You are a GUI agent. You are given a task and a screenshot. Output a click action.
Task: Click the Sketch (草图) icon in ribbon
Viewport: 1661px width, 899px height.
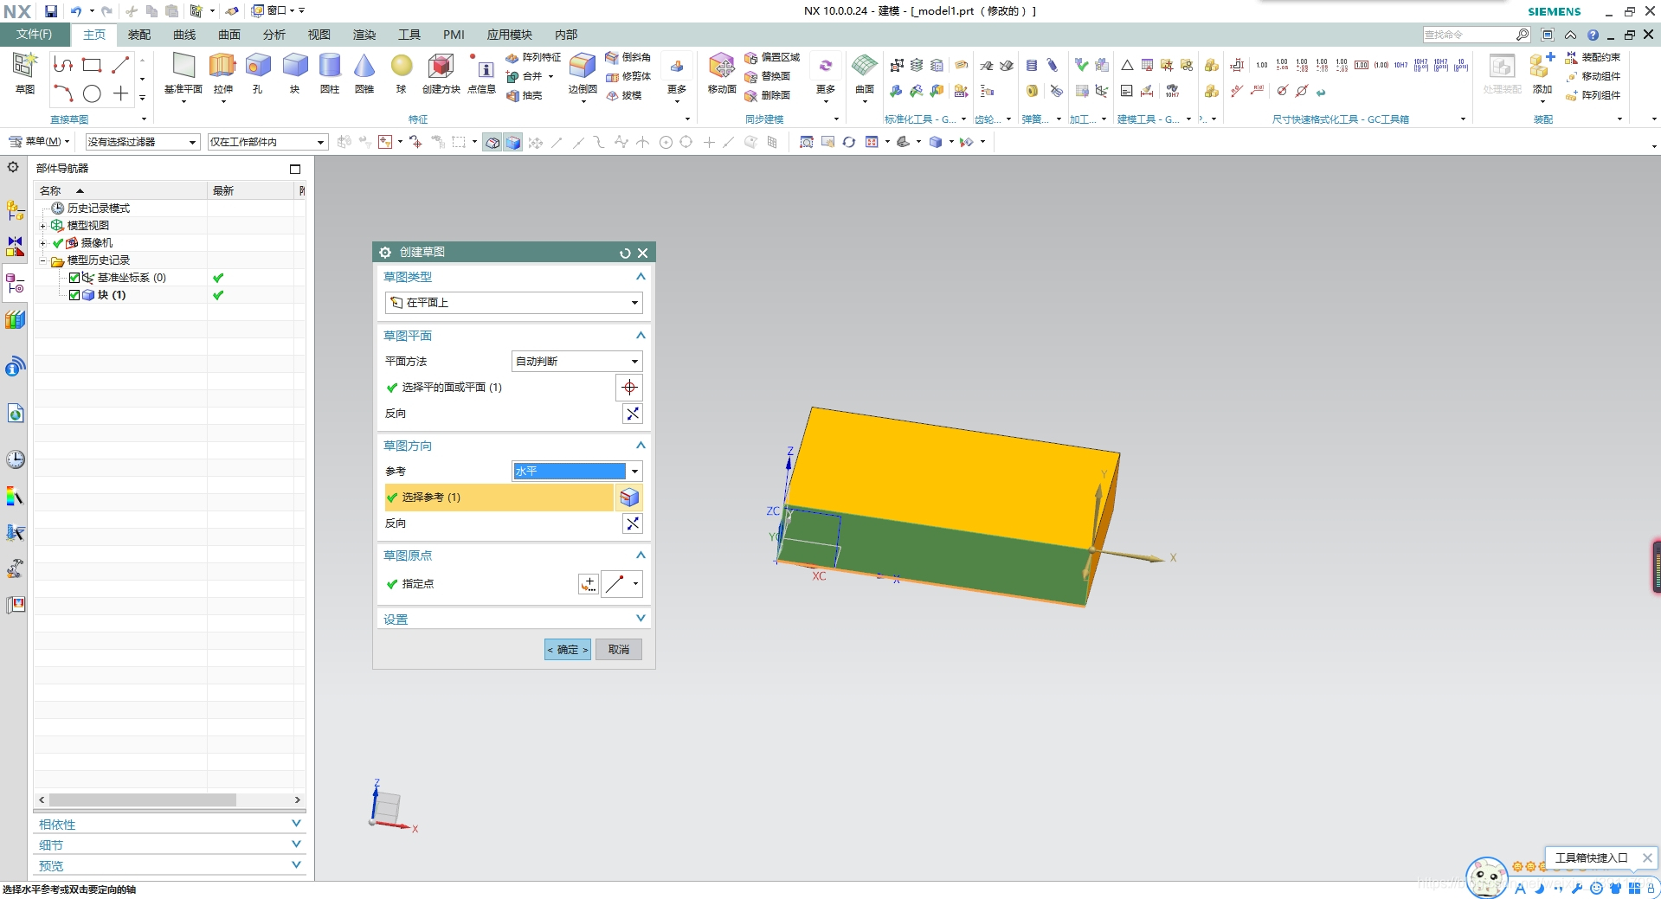click(25, 72)
